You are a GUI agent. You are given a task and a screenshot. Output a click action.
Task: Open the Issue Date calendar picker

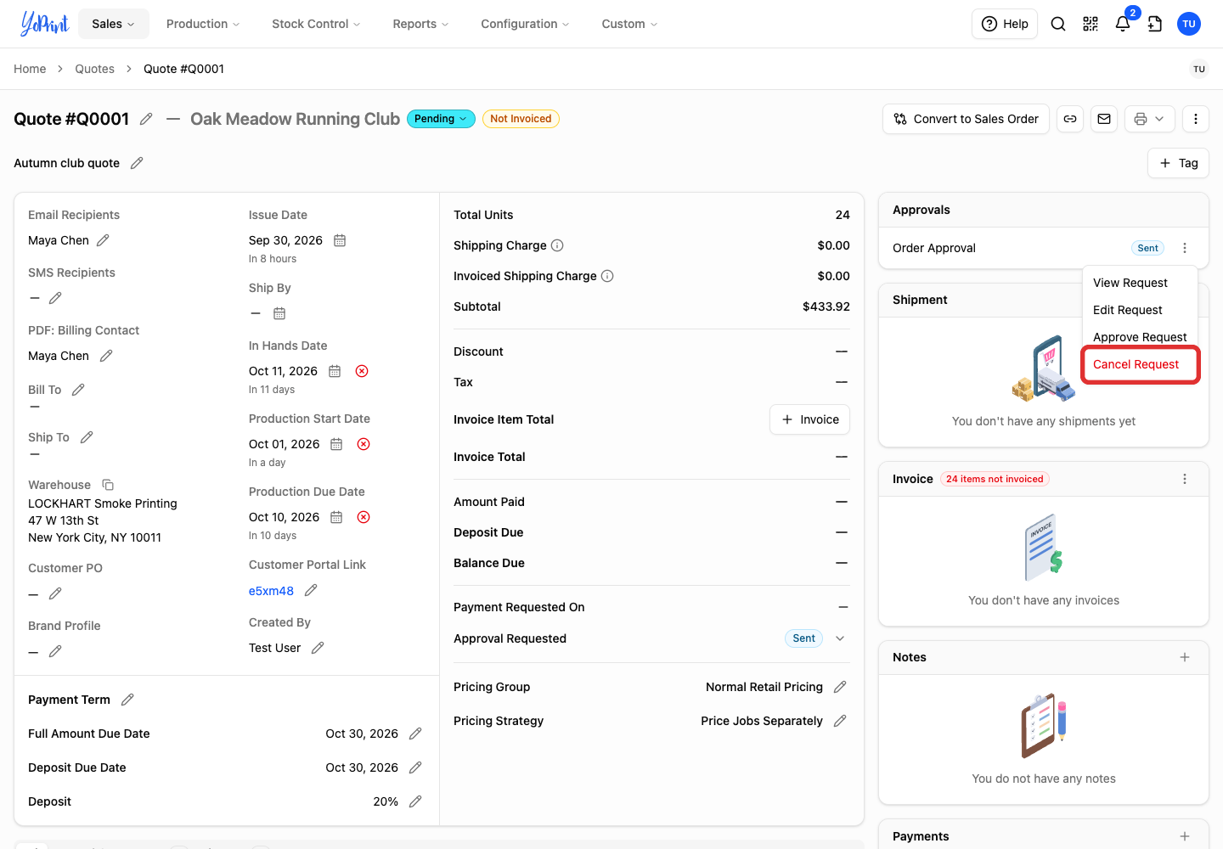click(340, 240)
